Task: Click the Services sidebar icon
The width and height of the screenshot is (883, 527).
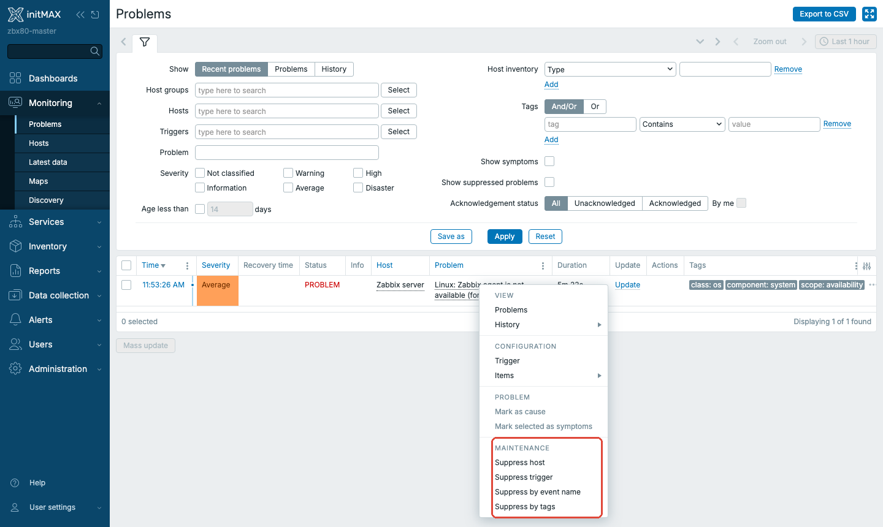Action: point(15,222)
